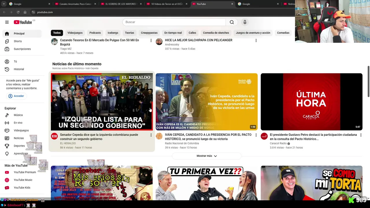Open options menu for Iván Cepeda candidato video

point(256,135)
